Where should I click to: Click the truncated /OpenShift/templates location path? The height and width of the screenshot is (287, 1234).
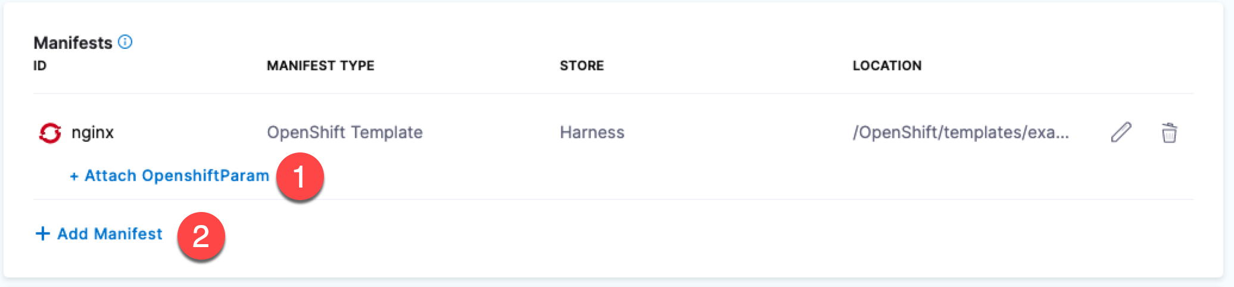(952, 132)
